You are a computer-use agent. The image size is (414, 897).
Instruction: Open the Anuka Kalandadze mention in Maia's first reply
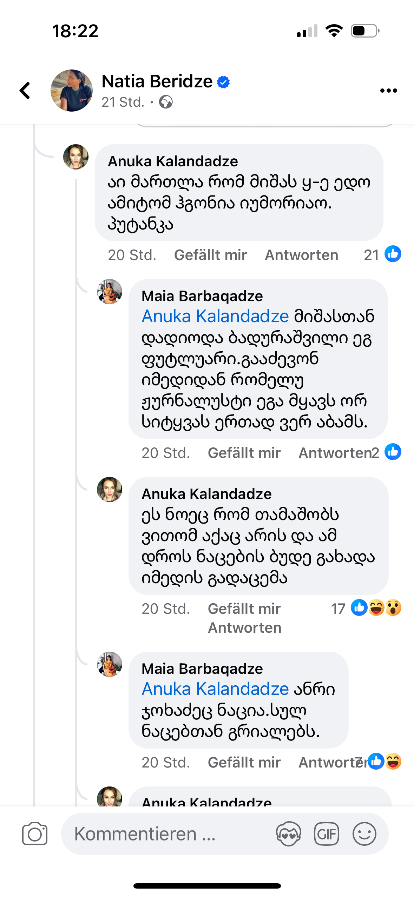(x=215, y=316)
